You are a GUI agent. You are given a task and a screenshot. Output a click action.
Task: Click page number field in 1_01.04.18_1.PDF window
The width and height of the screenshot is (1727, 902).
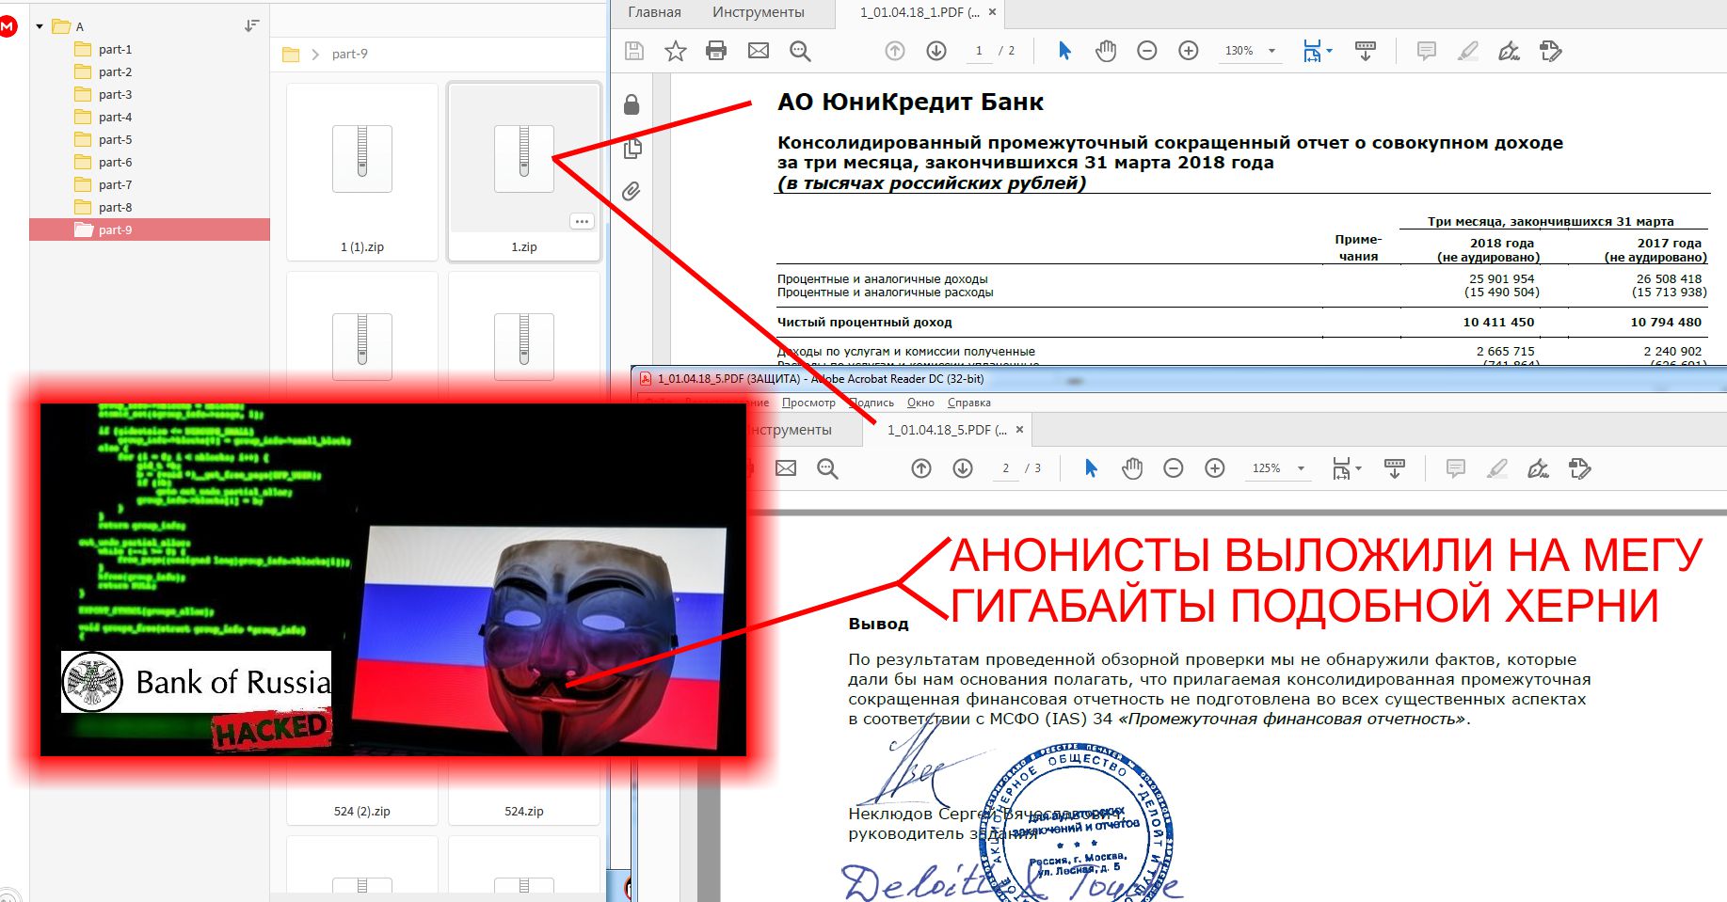[x=979, y=51]
